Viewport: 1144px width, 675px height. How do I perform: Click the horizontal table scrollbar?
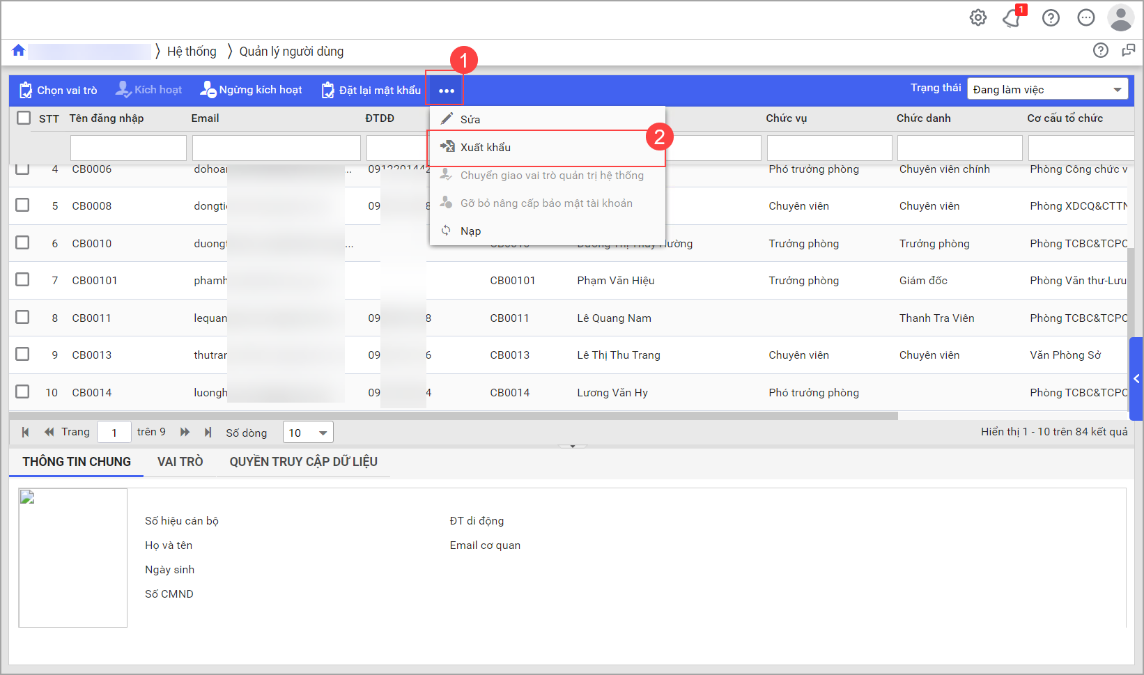(453, 416)
